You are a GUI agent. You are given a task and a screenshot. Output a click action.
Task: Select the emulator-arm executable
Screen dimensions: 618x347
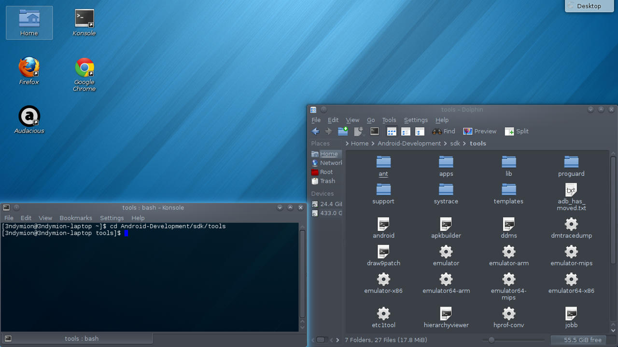point(509,255)
